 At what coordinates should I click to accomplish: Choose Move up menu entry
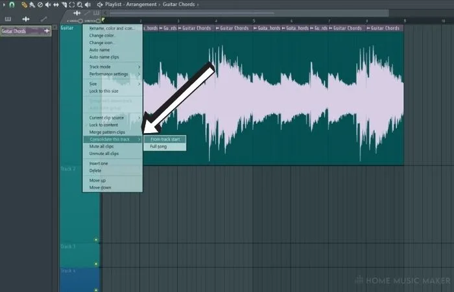(x=112, y=180)
